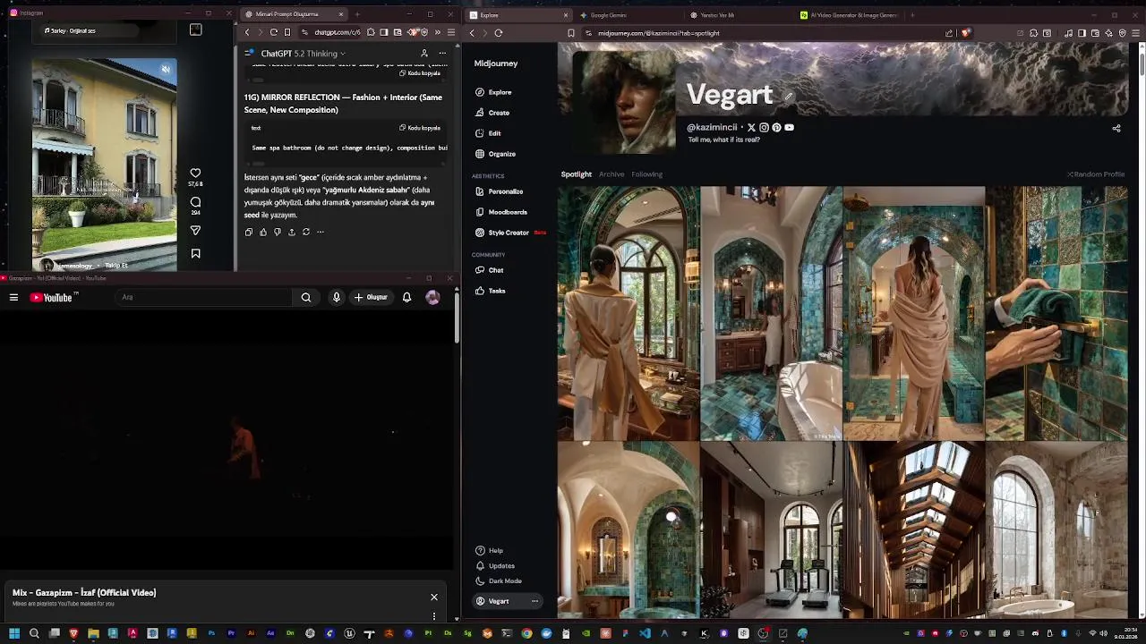Viewport: 1146px width, 644px height.
Task: Click the YouTube Oluştur create button
Action: (371, 298)
